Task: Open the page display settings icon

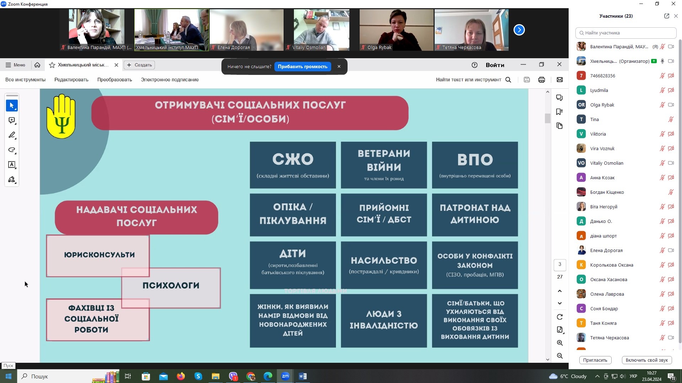Action: pos(560,330)
